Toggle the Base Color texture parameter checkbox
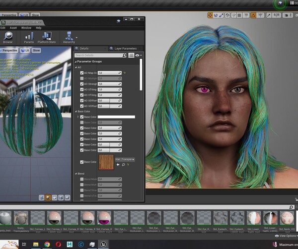 82,162
